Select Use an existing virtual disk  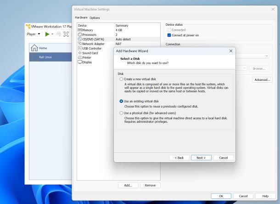point(121,101)
